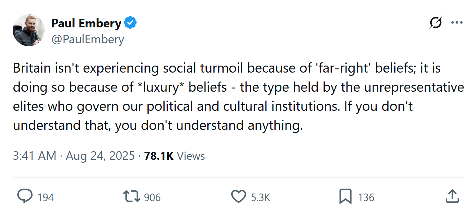Click the reply speech bubble icon

(25, 196)
